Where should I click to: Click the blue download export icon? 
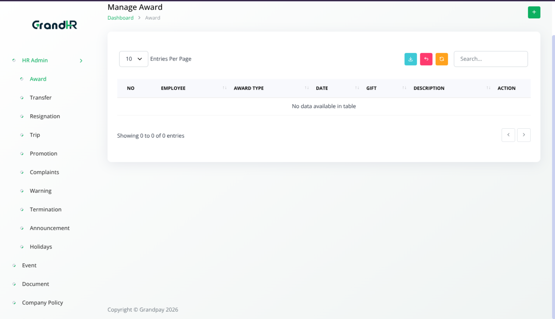[x=410, y=59]
